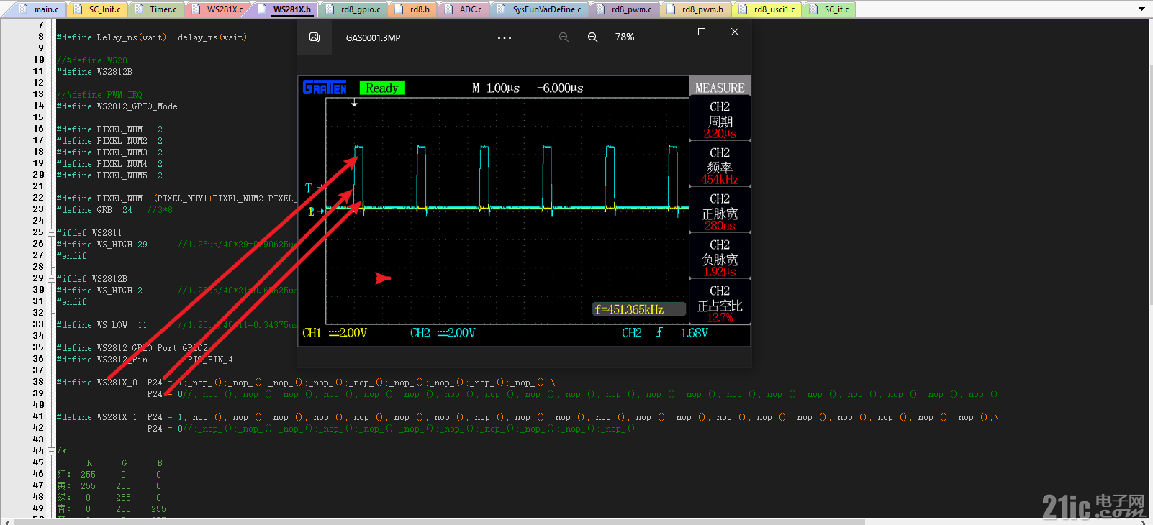Switch to the SC_it.c tab
This screenshot has width=1153, height=525.
point(830,9)
